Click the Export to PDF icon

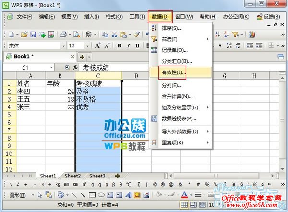(51, 35)
